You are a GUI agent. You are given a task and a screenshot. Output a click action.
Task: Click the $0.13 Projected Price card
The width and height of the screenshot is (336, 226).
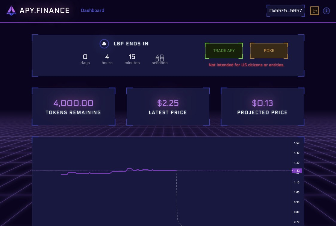[262, 106]
